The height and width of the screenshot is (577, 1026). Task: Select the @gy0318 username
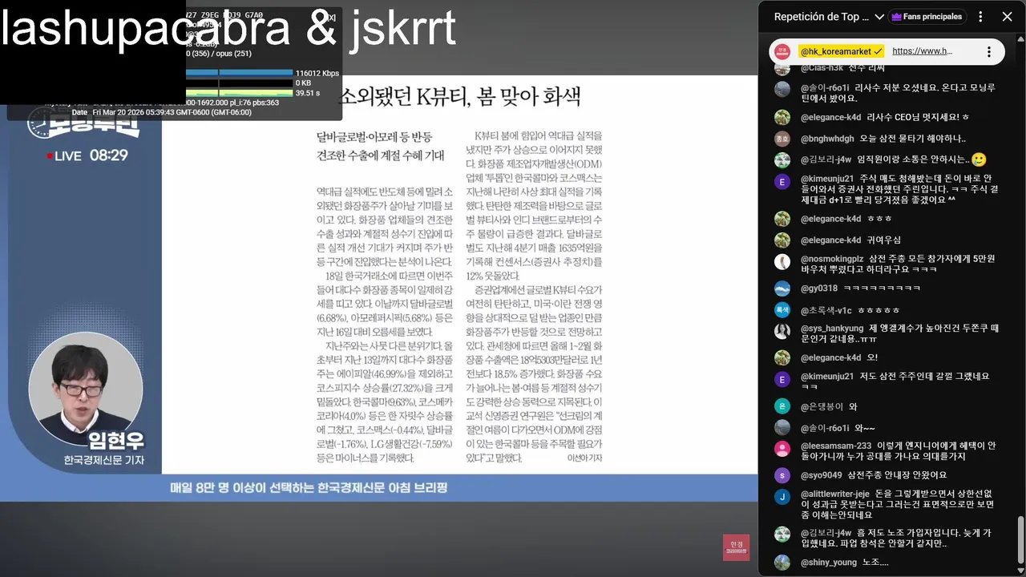click(x=819, y=288)
